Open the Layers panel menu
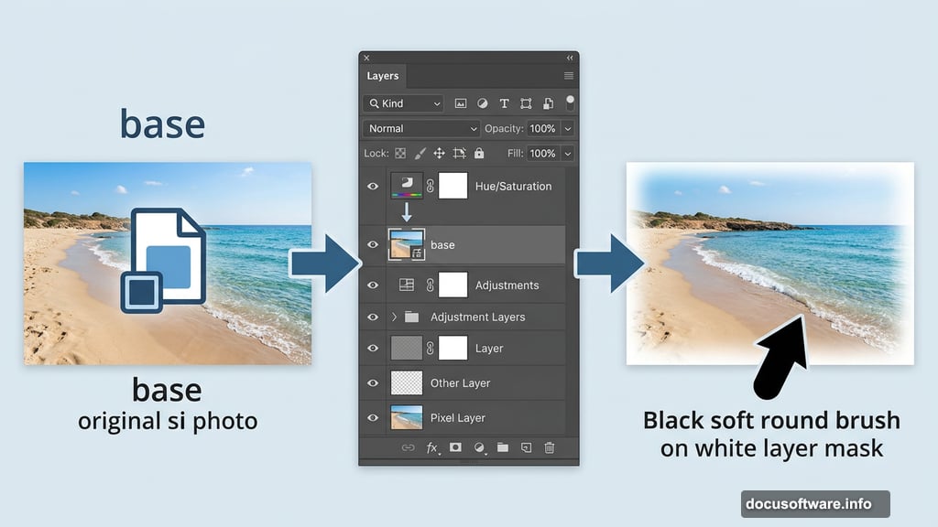Image resolution: width=938 pixels, height=527 pixels. point(569,76)
